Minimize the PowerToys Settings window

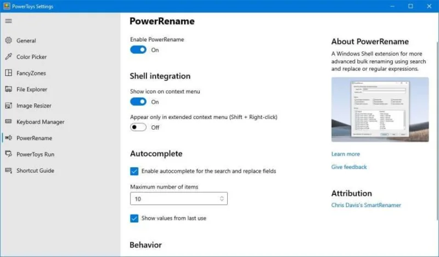pos(392,6)
